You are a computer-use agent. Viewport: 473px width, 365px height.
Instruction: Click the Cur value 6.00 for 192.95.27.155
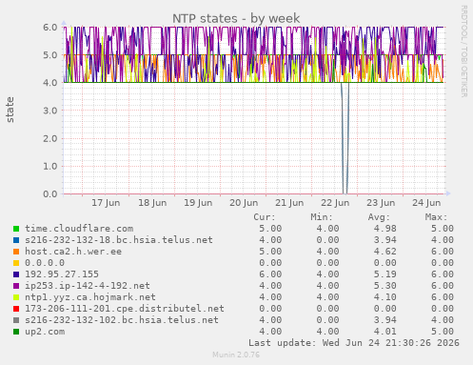pyautogui.click(x=270, y=274)
